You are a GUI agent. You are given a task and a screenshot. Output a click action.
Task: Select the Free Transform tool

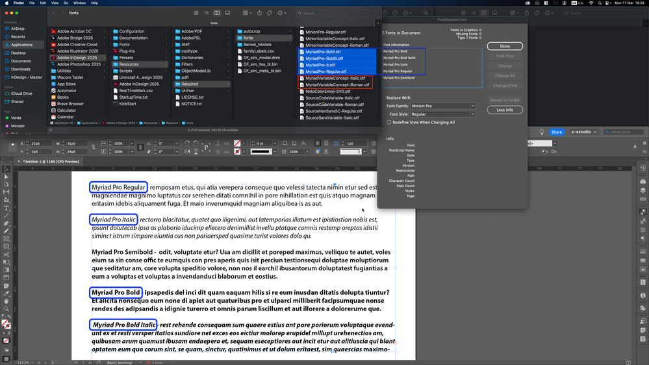click(6, 262)
